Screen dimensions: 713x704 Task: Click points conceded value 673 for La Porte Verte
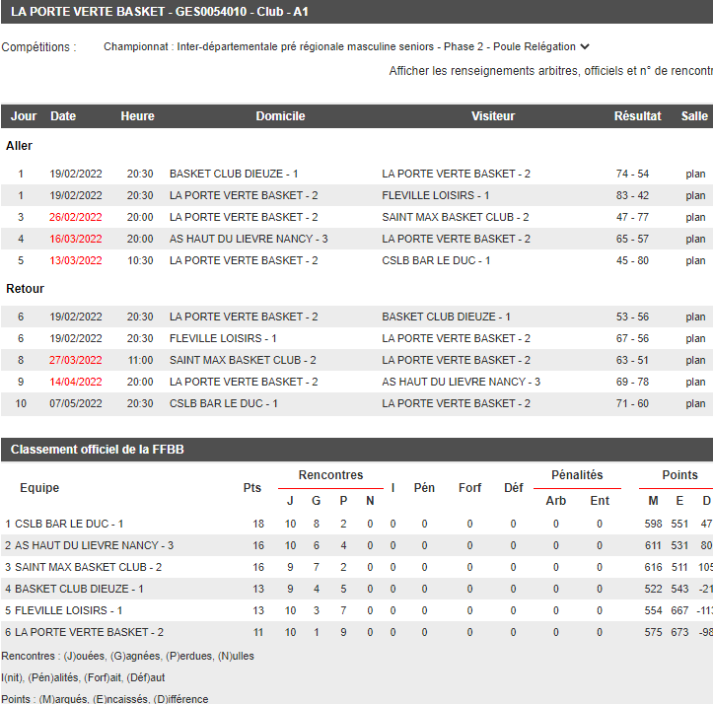[x=679, y=632]
